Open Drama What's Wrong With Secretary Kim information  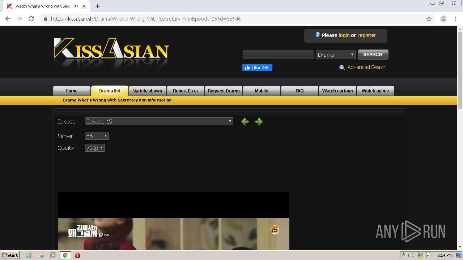point(117,100)
